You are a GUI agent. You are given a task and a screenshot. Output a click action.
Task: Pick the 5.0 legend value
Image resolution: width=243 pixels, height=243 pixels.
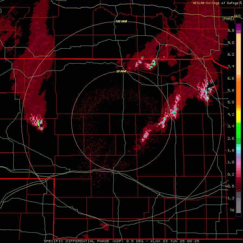(231, 102)
